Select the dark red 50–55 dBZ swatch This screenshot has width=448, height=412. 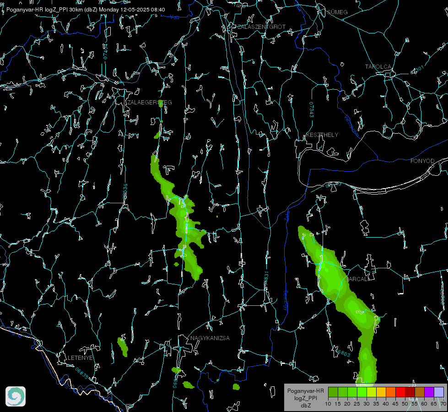tap(410, 392)
